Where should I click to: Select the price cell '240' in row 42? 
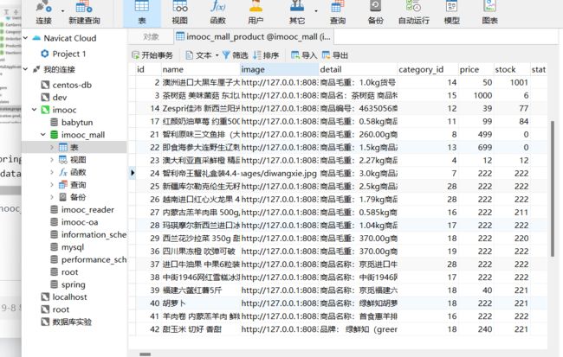(476, 329)
